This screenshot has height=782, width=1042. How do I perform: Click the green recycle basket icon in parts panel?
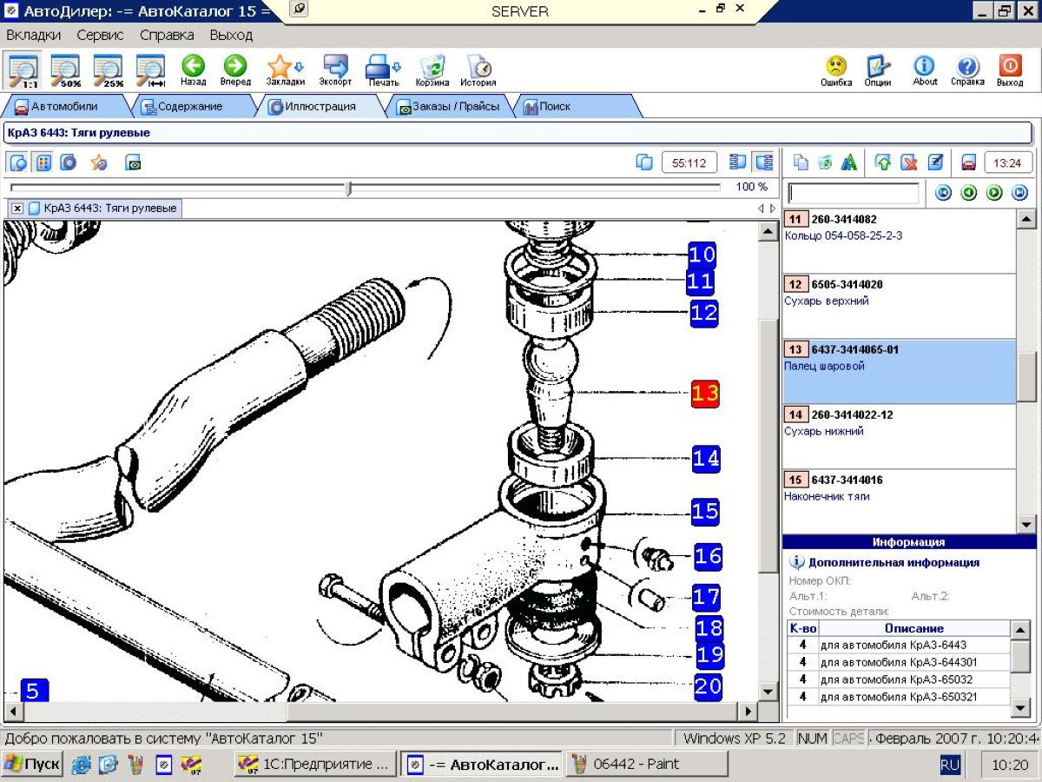[825, 162]
